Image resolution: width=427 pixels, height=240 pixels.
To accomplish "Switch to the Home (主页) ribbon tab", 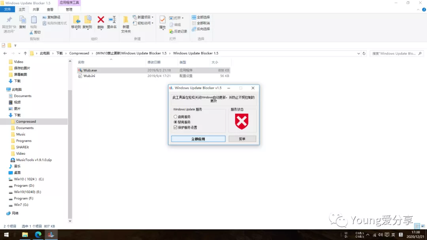I will coord(22,9).
